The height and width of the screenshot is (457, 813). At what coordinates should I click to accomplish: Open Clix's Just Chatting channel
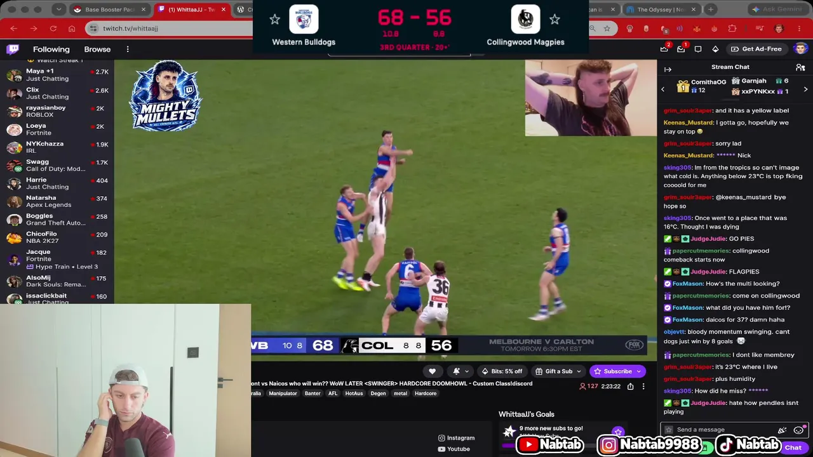57,93
